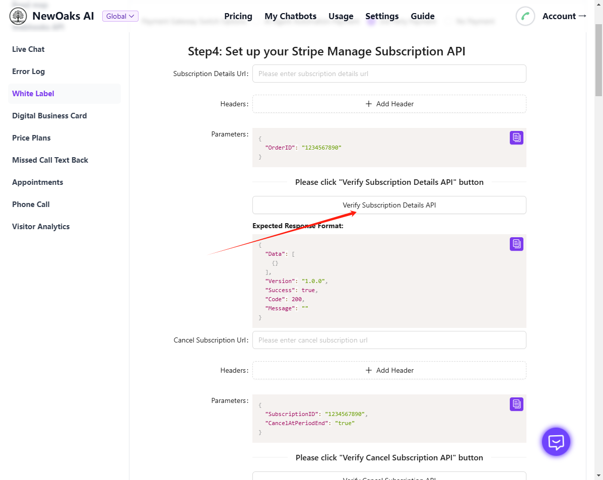Viewport: 603px width, 480px height.
Task: Open the Guide from top navigation
Action: pos(422,16)
